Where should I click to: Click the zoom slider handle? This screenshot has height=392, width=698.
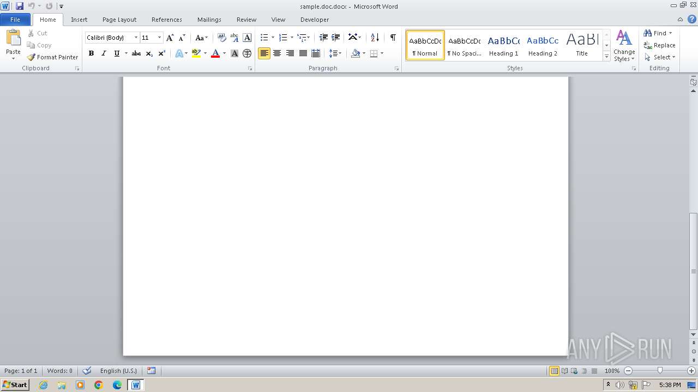(660, 371)
